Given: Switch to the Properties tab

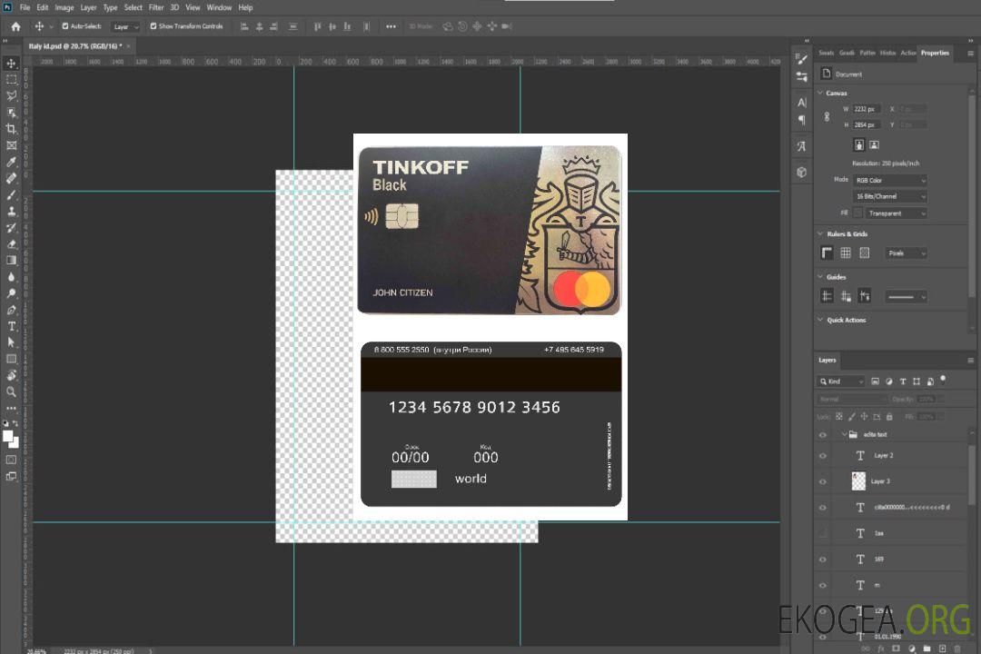Looking at the screenshot, I should pos(935,54).
